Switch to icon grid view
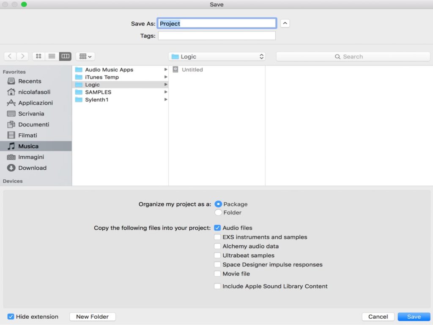The height and width of the screenshot is (325, 433). (38, 56)
